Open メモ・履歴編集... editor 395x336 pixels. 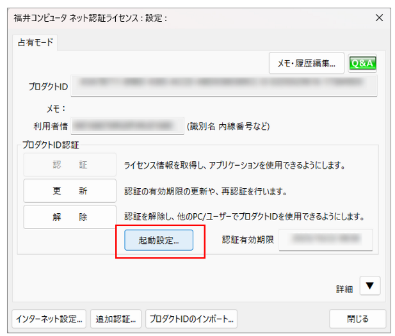[x=306, y=63]
